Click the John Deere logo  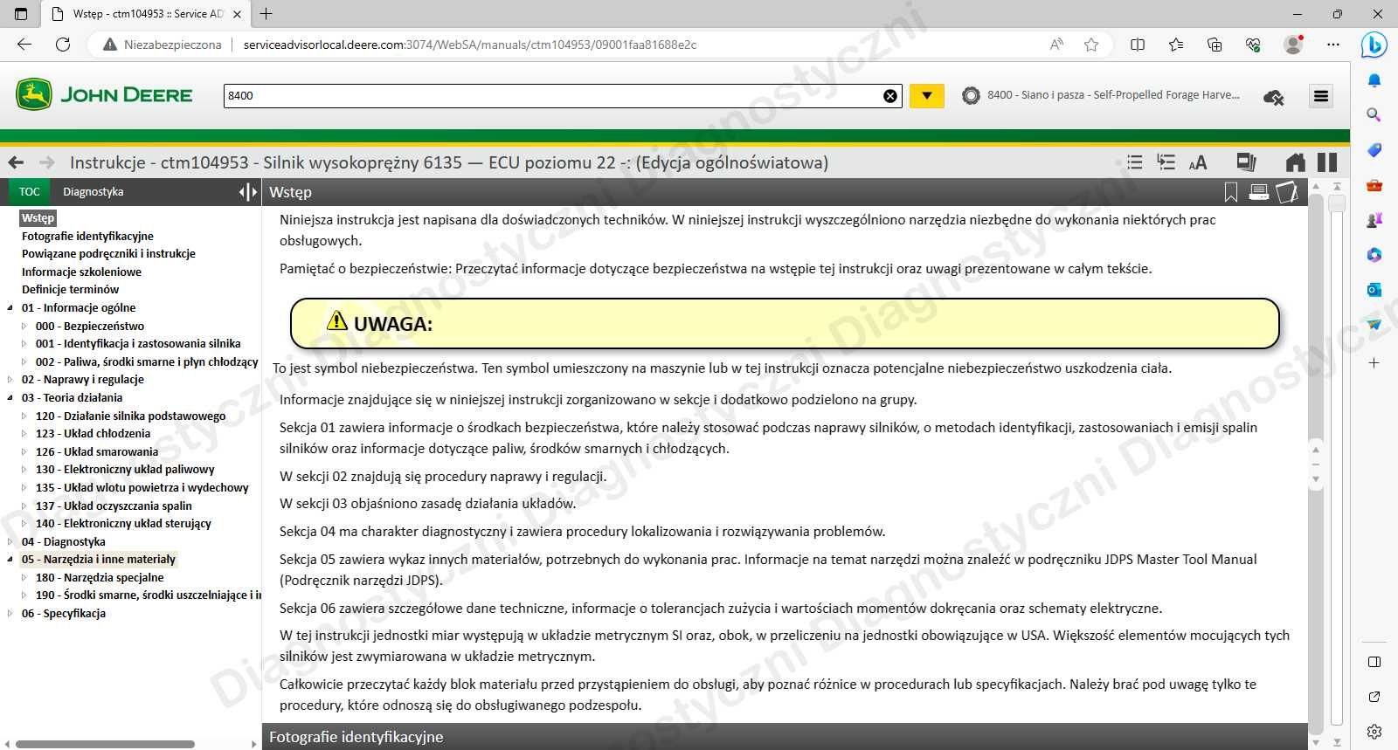pyautogui.click(x=104, y=94)
